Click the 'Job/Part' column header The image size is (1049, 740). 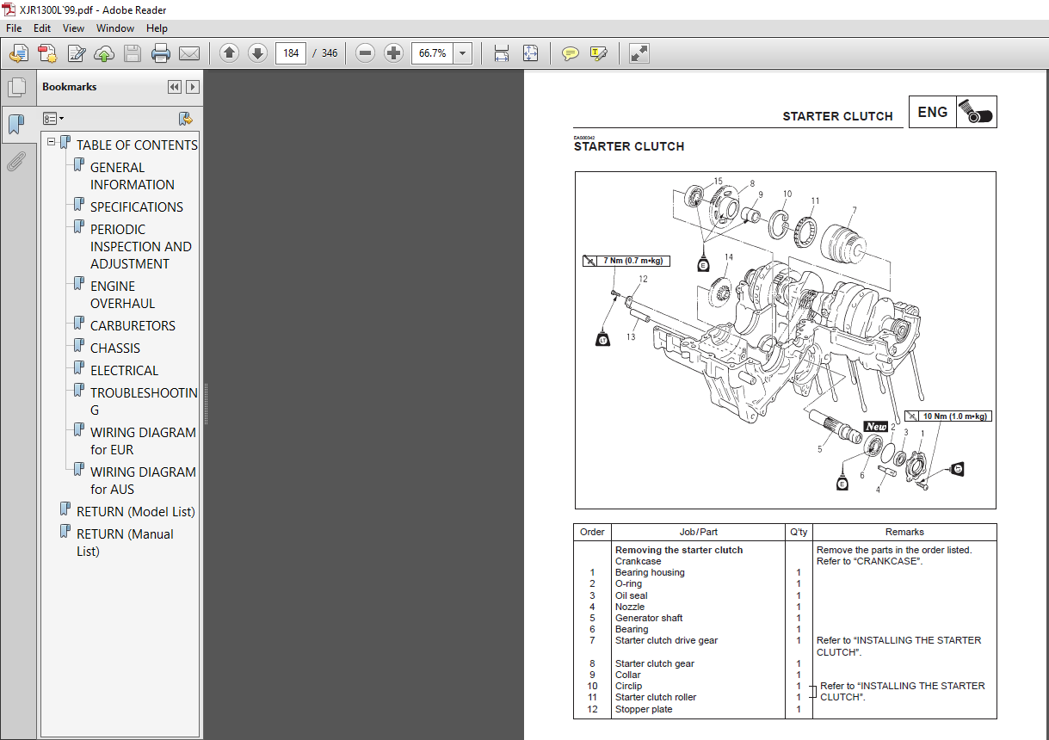click(x=698, y=532)
